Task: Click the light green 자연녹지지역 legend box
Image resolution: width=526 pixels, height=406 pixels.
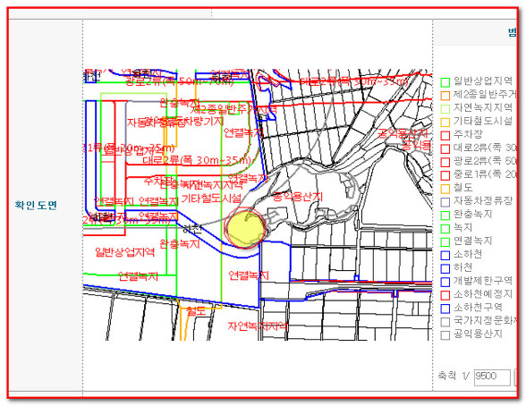Action: (x=445, y=108)
